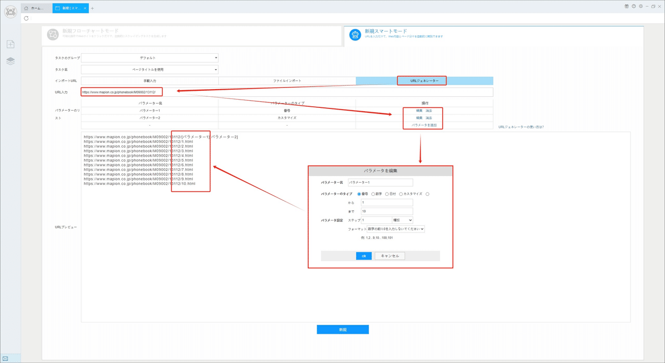Select the 手動入力 import option
The width and height of the screenshot is (665, 363).
click(150, 81)
